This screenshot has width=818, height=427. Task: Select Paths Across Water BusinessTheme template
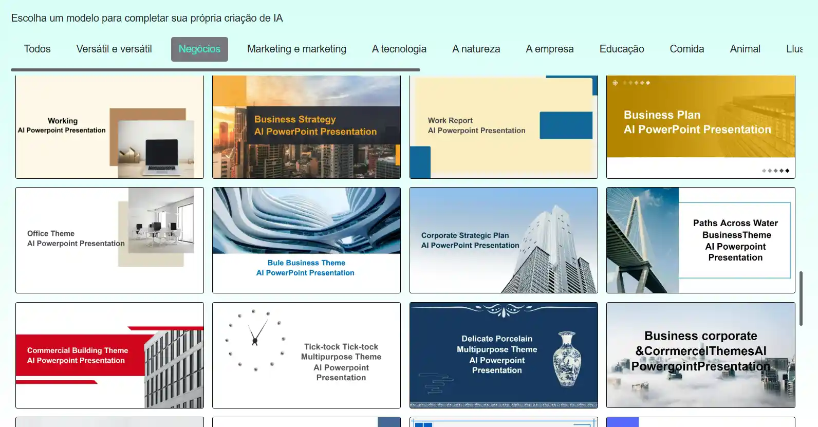701,240
